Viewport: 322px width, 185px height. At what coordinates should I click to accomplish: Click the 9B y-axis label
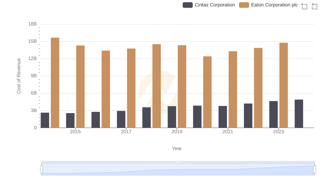34,76
